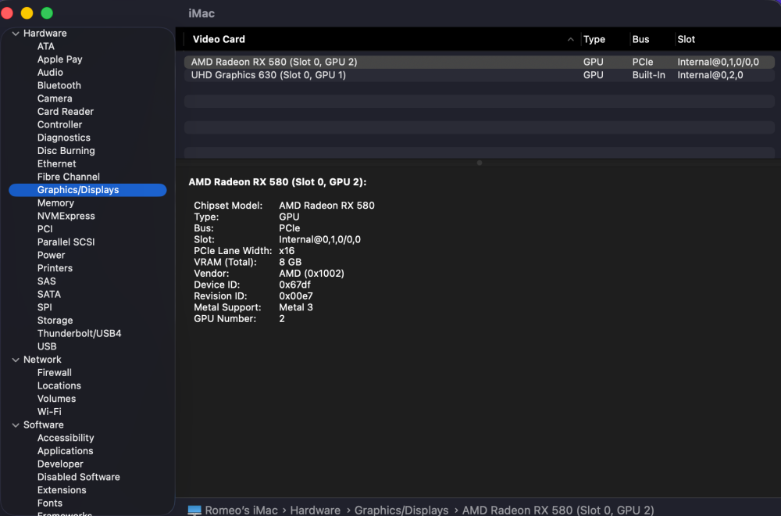Viewport: 781px width, 516px height.
Task: Select Fibre Channel in the sidebar
Action: click(x=69, y=177)
